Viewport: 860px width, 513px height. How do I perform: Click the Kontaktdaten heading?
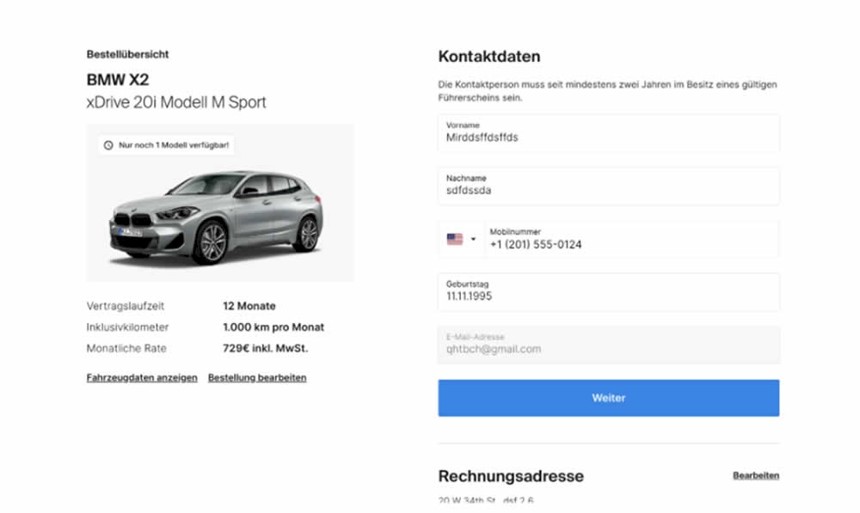click(x=489, y=57)
